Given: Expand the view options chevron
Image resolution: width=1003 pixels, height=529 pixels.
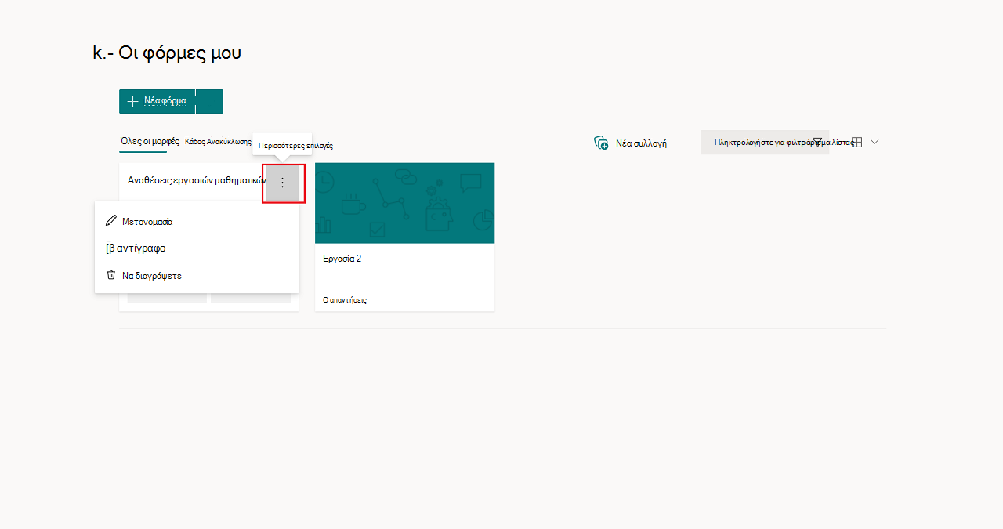Looking at the screenshot, I should (x=874, y=142).
